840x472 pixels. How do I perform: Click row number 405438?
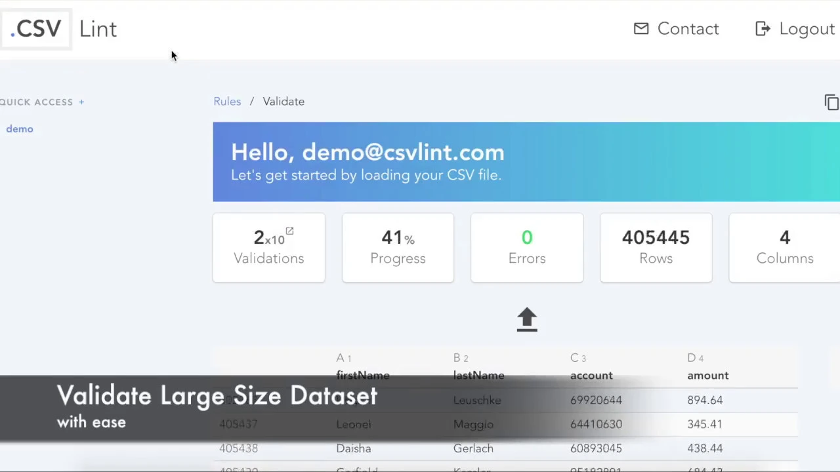[238, 448]
